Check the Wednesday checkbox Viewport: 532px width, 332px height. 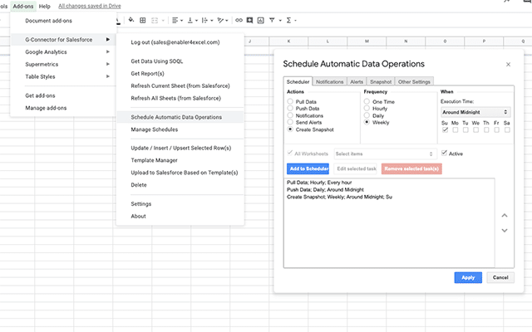(x=476, y=129)
